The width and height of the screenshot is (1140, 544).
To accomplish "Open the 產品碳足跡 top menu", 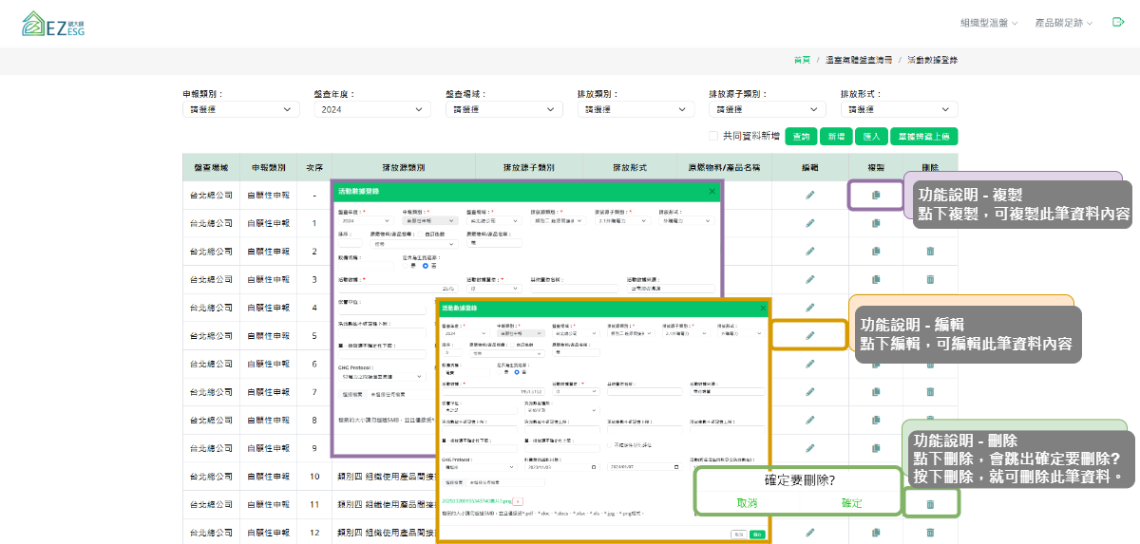I will tap(1063, 23).
